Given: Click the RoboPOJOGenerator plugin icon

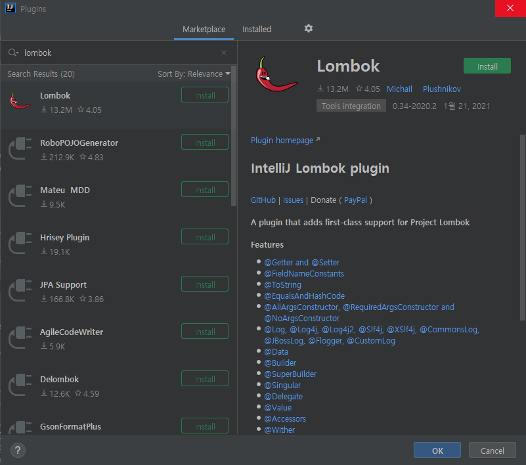Looking at the screenshot, I should (x=20, y=148).
